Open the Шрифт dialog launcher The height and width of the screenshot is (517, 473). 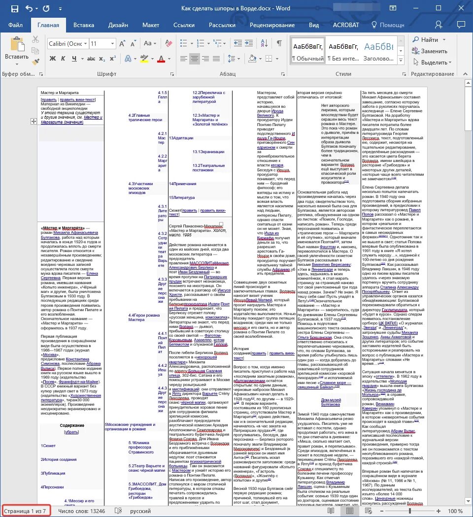pos(172,74)
